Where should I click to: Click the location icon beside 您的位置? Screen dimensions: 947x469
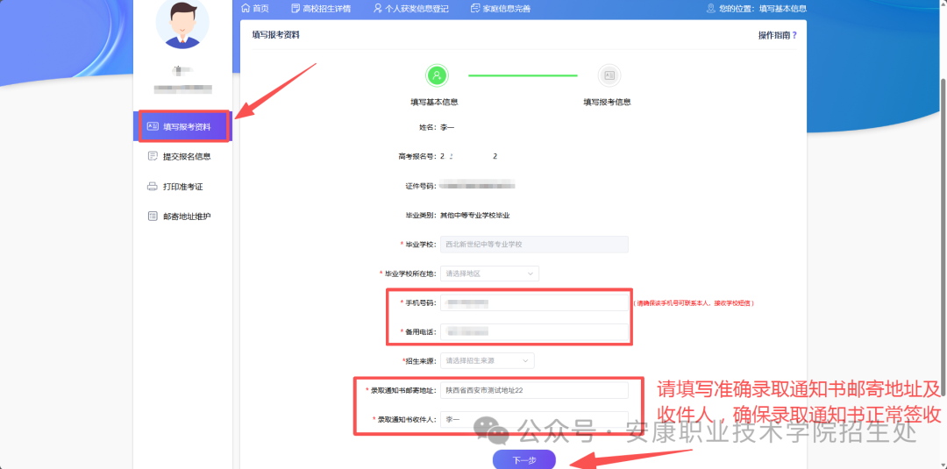(x=710, y=9)
